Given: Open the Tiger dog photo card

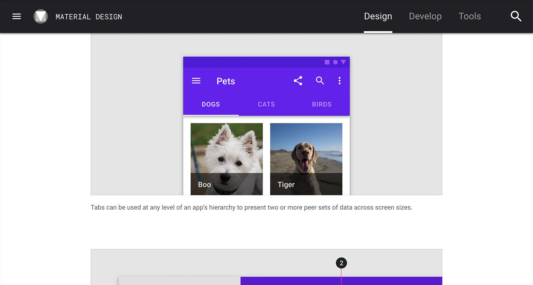Looking at the screenshot, I should click(x=306, y=159).
